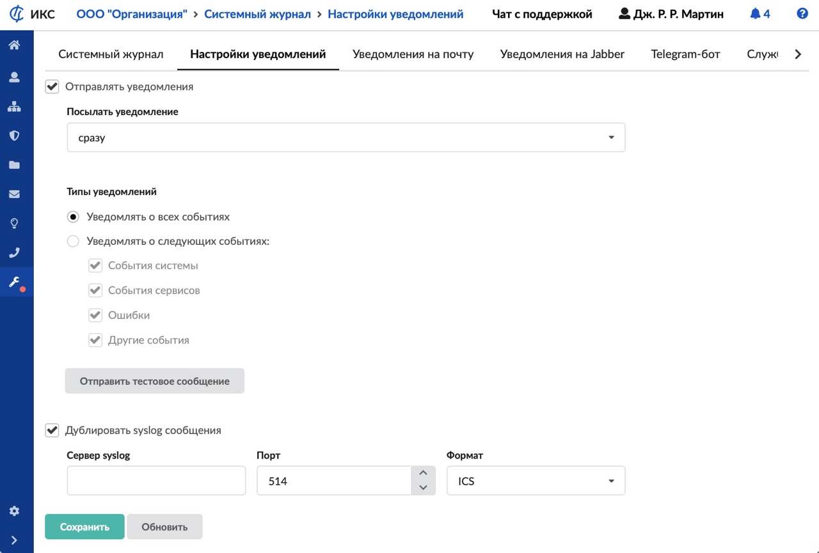Image resolution: width=819 pixels, height=553 pixels.
Task: Uncheck the Отправлять уведомления checkbox
Action: pyautogui.click(x=52, y=86)
